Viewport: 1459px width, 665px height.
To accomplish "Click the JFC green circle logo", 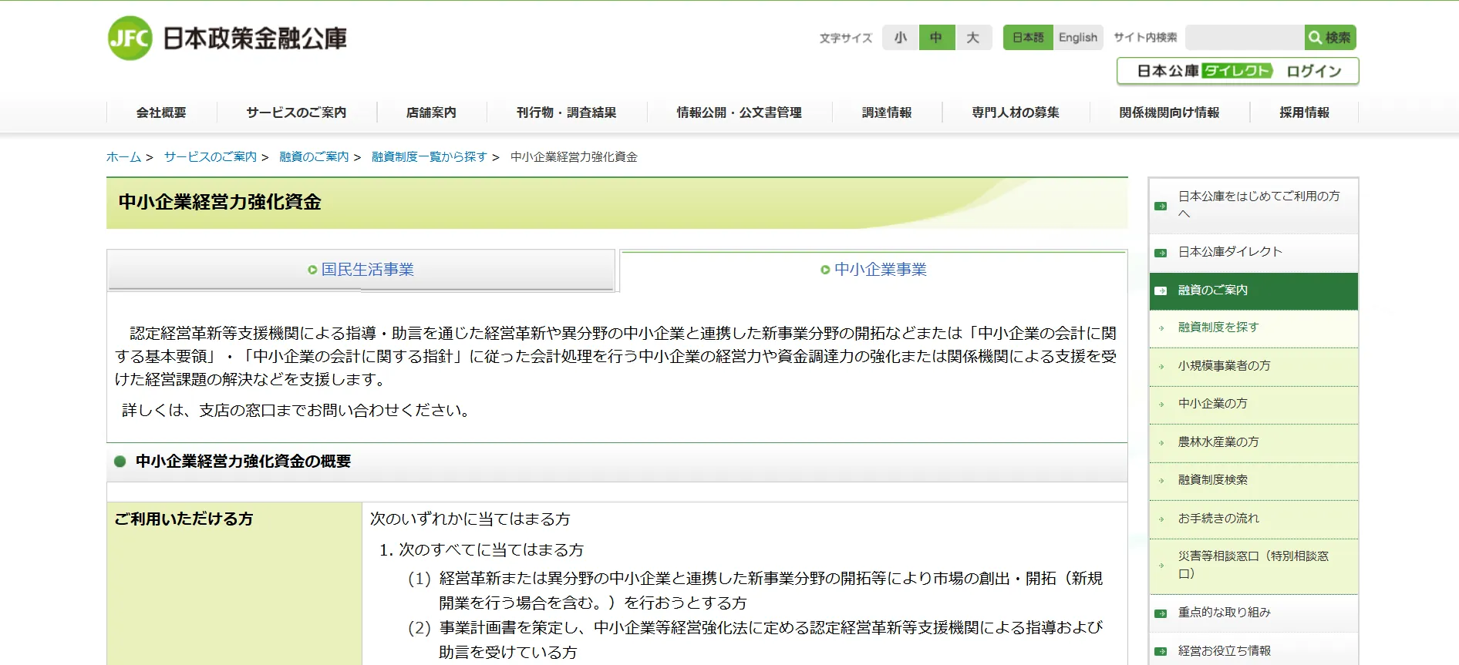I will [x=130, y=38].
